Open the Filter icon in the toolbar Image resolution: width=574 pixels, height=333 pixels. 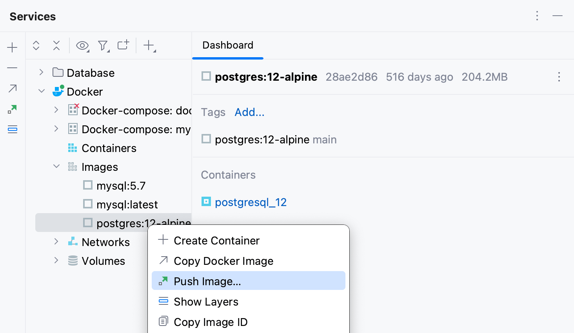(103, 46)
